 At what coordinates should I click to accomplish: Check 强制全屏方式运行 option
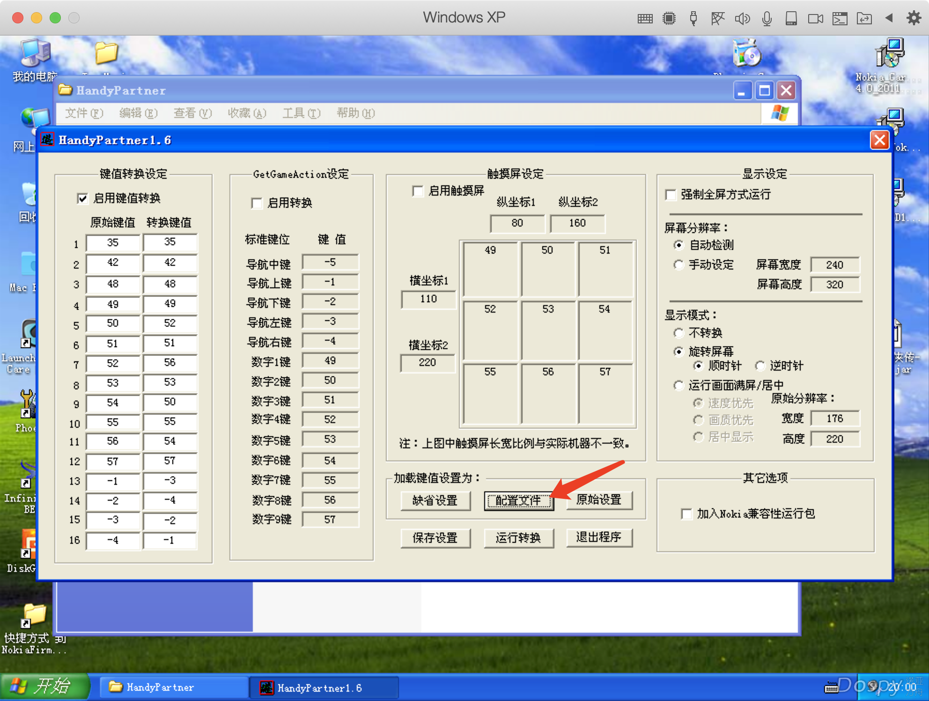click(x=671, y=195)
